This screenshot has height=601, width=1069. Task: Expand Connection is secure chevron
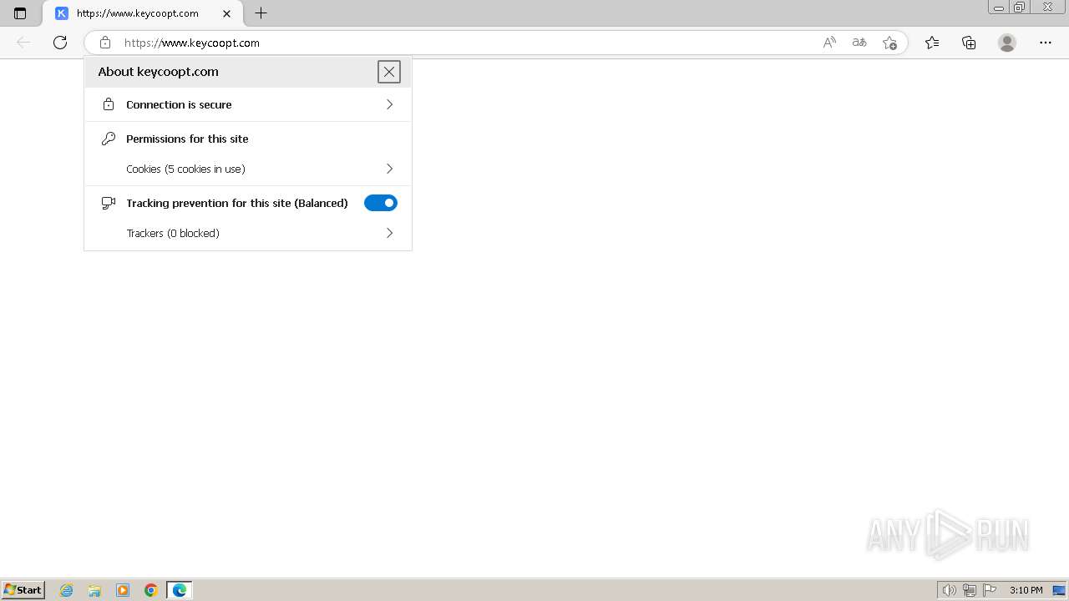tap(389, 104)
